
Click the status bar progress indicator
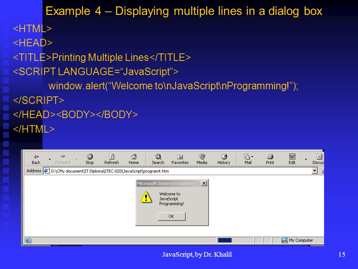(x=224, y=240)
